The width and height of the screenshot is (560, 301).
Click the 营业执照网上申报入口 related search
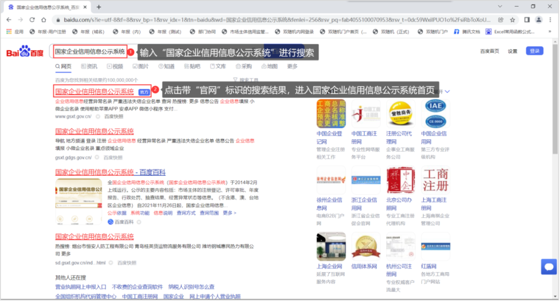click(x=81, y=286)
